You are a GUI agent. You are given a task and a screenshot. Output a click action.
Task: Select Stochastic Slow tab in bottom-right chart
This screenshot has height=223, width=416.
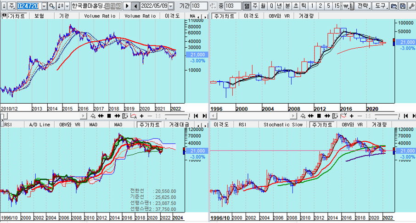(x=284, y=124)
